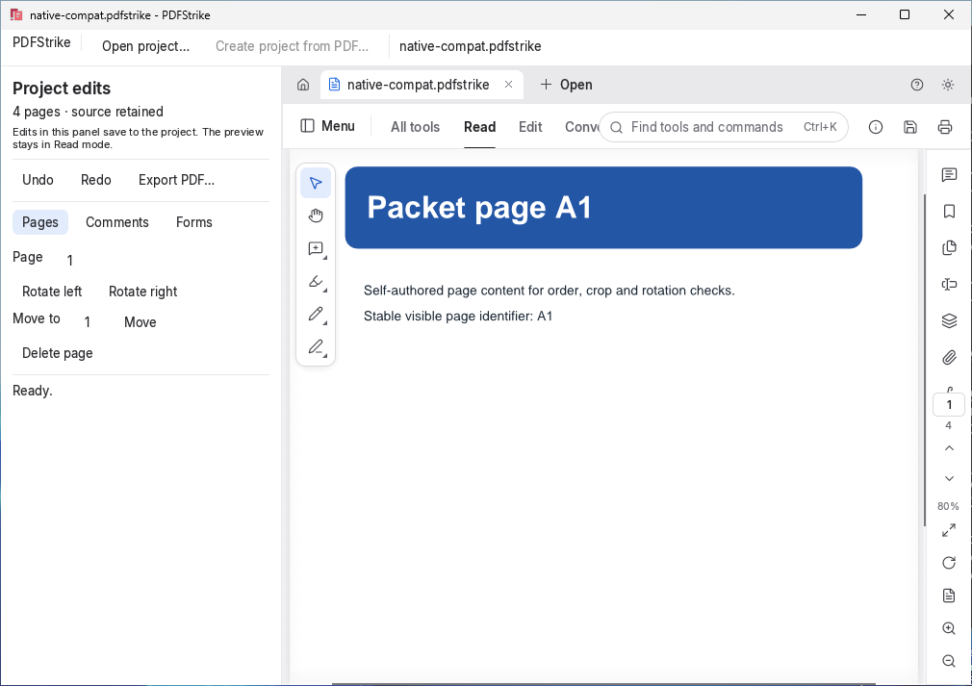Open the text fields panel icon

click(x=949, y=285)
